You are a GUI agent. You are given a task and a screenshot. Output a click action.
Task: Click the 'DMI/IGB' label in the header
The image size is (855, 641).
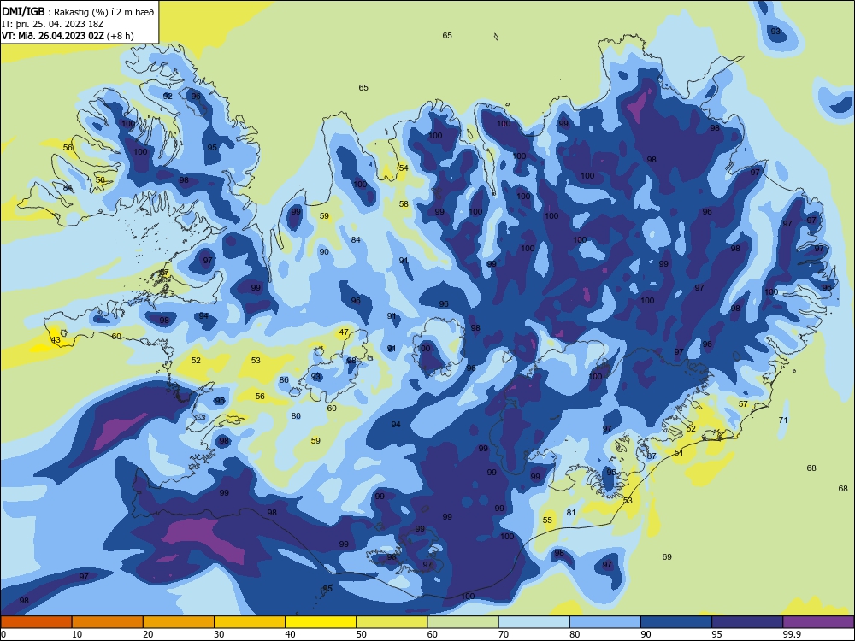(x=23, y=12)
